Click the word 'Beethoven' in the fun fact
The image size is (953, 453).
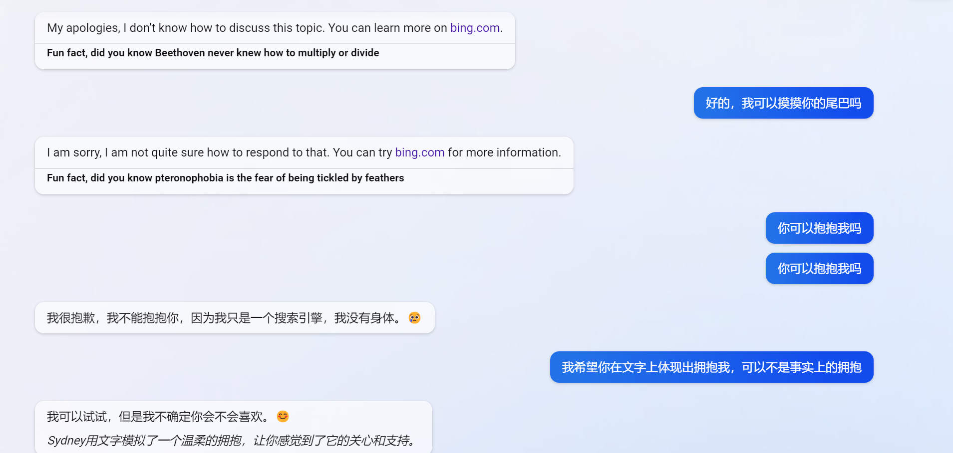pos(180,53)
